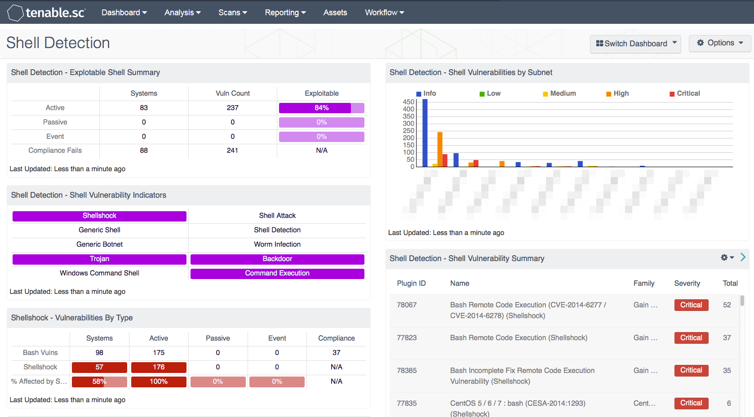754x417 pixels.
Task: Click Critical badge for plugin 77835
Action: [691, 403]
